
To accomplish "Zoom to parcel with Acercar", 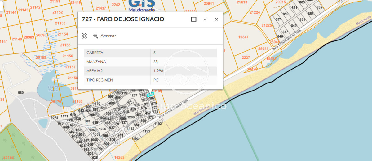I will [104, 36].
